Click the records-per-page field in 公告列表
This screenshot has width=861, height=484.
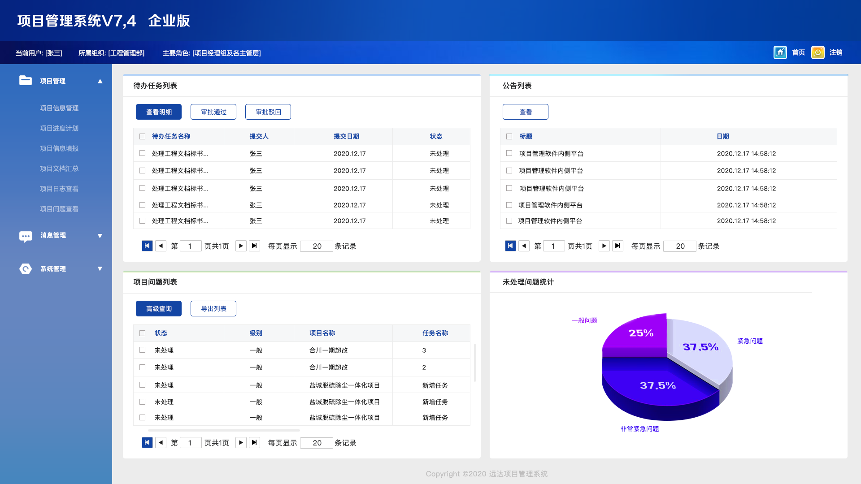(x=680, y=246)
